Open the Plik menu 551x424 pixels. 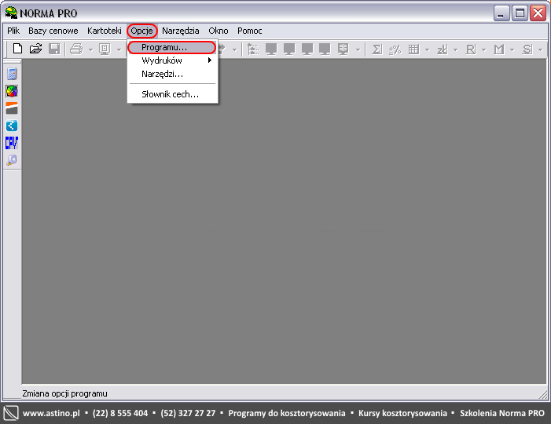click(x=13, y=31)
